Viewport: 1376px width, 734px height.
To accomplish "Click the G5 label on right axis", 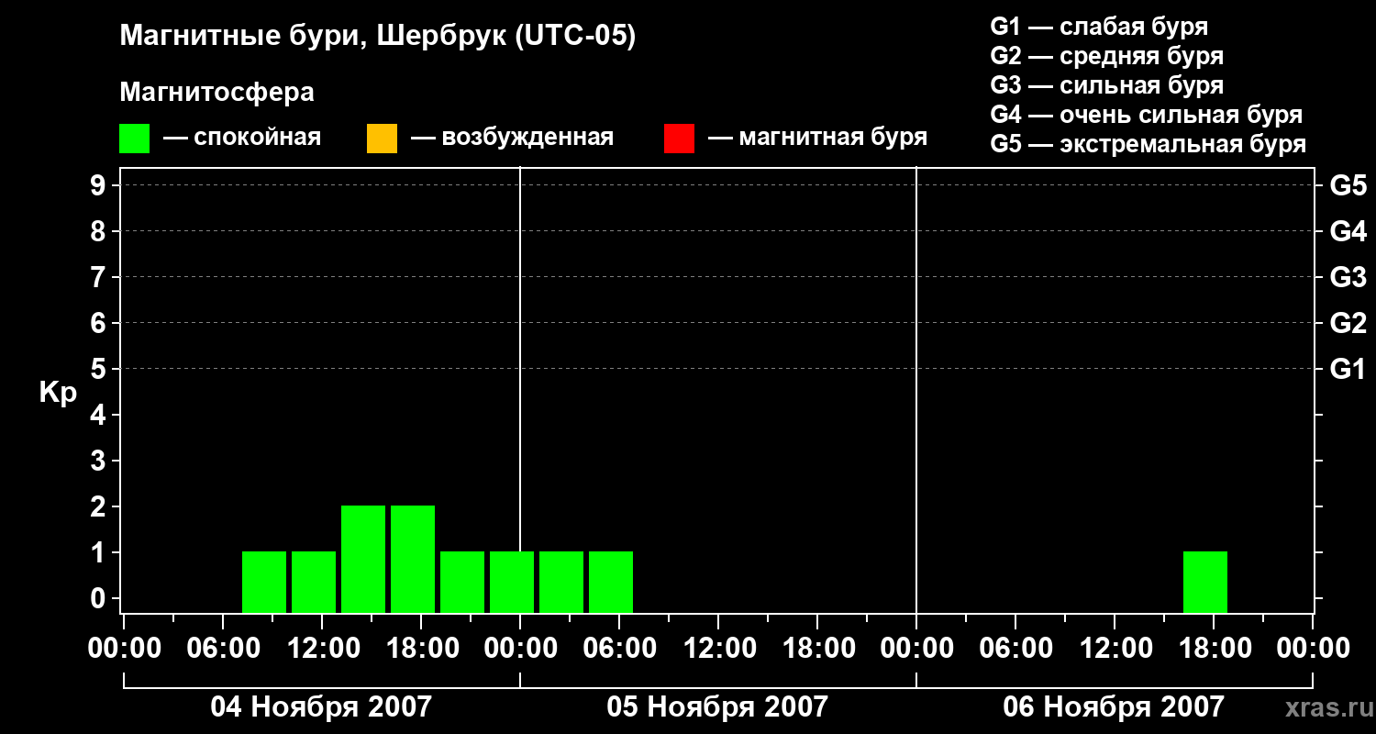I will pos(1348,185).
